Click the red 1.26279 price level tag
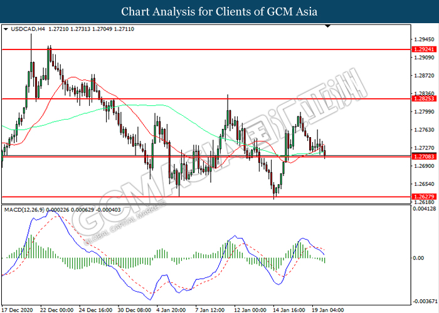The image size is (439, 313). pos(424,197)
